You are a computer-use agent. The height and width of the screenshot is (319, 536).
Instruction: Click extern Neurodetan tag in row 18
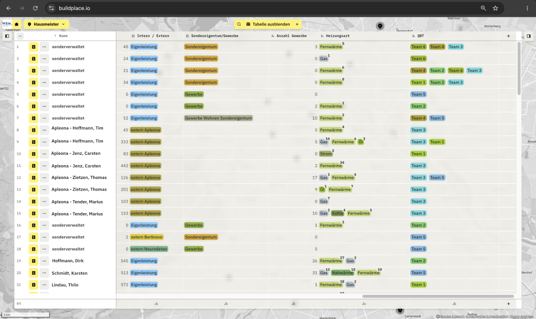(x=149, y=249)
